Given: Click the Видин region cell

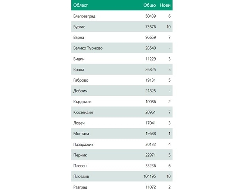Looking at the screenshot, I should 79,59.
